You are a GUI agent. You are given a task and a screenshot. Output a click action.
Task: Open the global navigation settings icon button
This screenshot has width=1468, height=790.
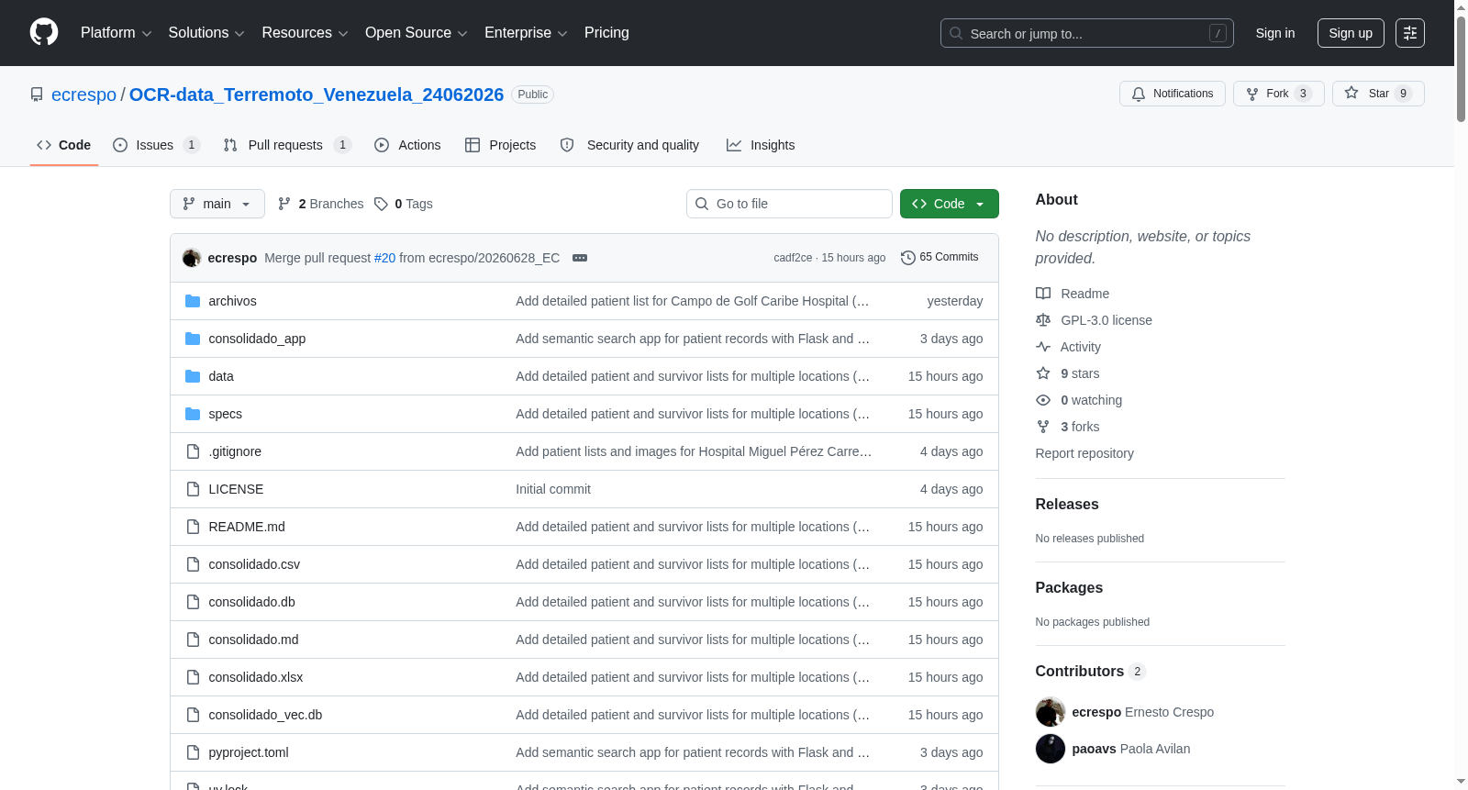tap(1410, 33)
